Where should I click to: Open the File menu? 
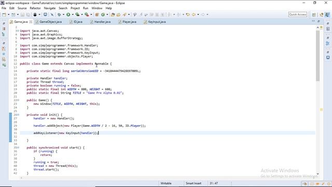pos(4,8)
